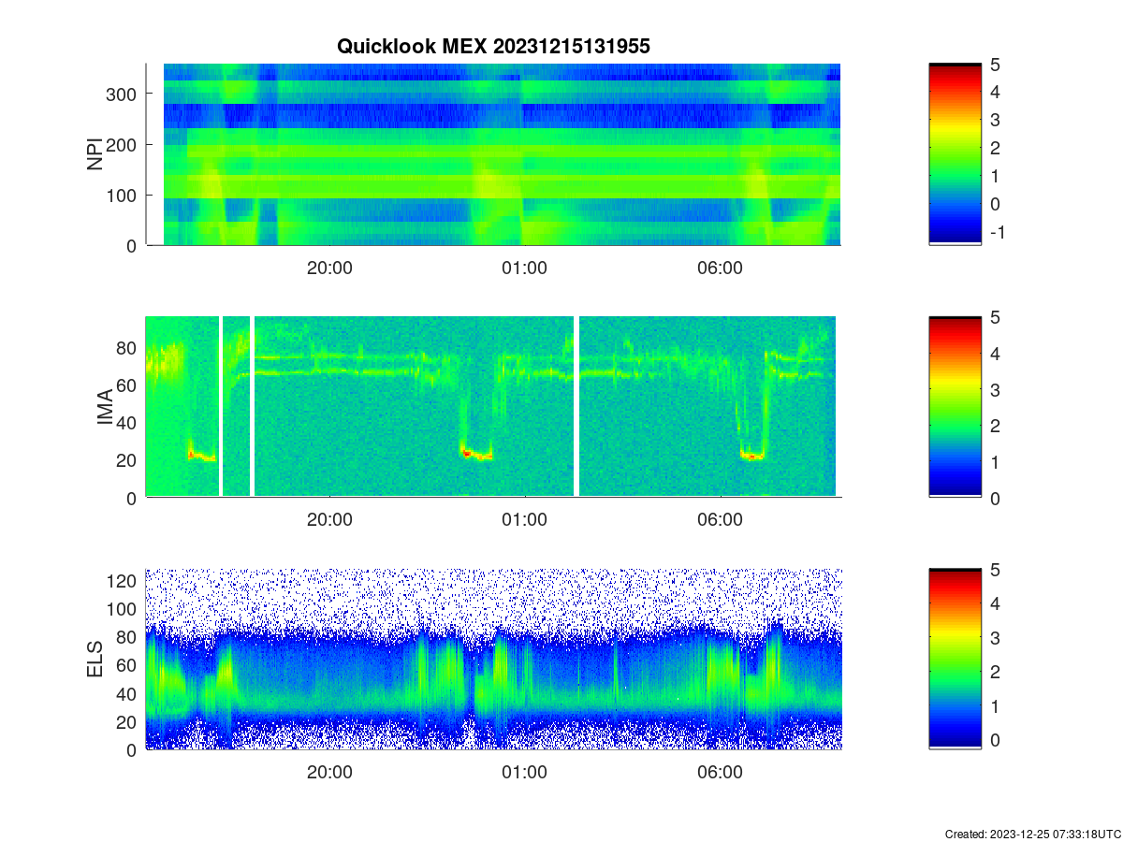Click the 100 tick on the NPI axis
This screenshot has width=1123, height=842.
click(x=123, y=195)
